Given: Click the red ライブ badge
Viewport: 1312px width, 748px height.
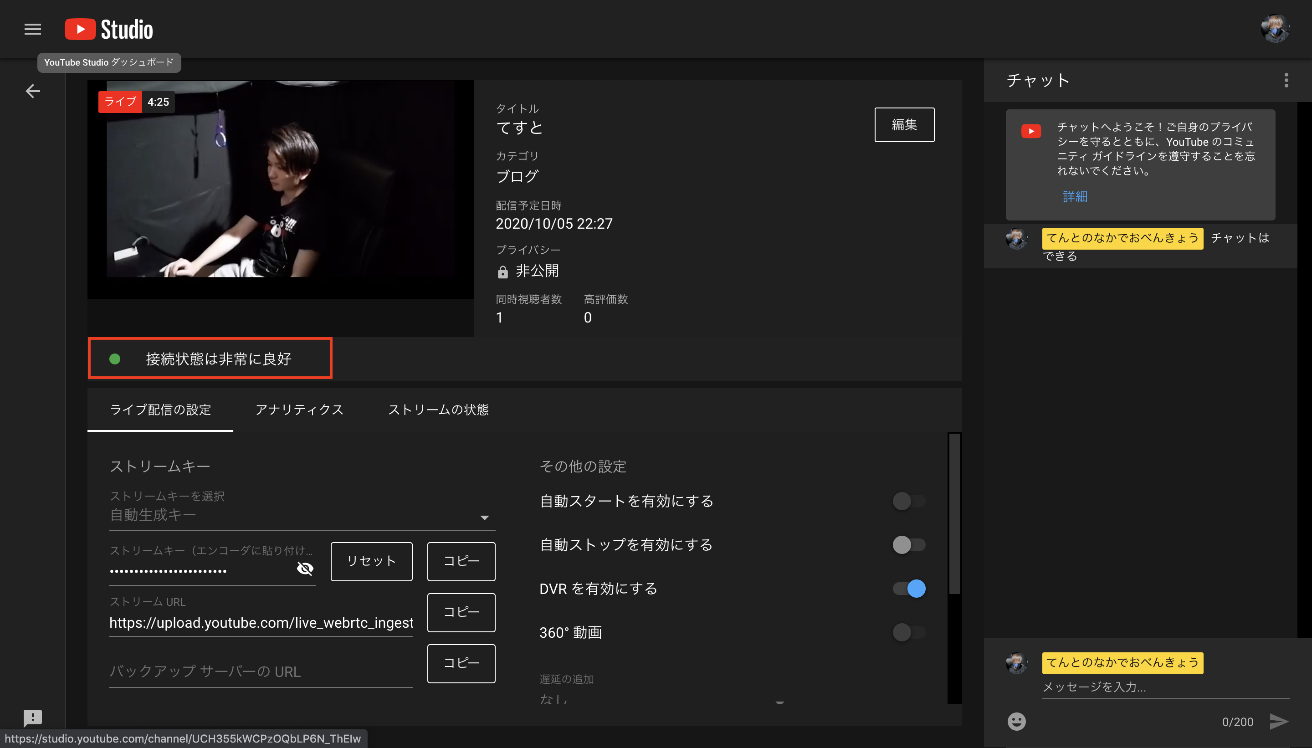Looking at the screenshot, I should click(120, 102).
